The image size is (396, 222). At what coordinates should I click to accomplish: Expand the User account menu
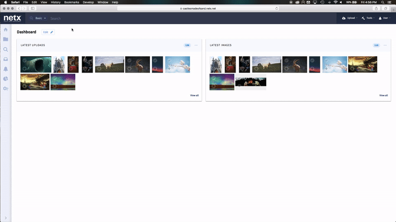tap(385, 18)
